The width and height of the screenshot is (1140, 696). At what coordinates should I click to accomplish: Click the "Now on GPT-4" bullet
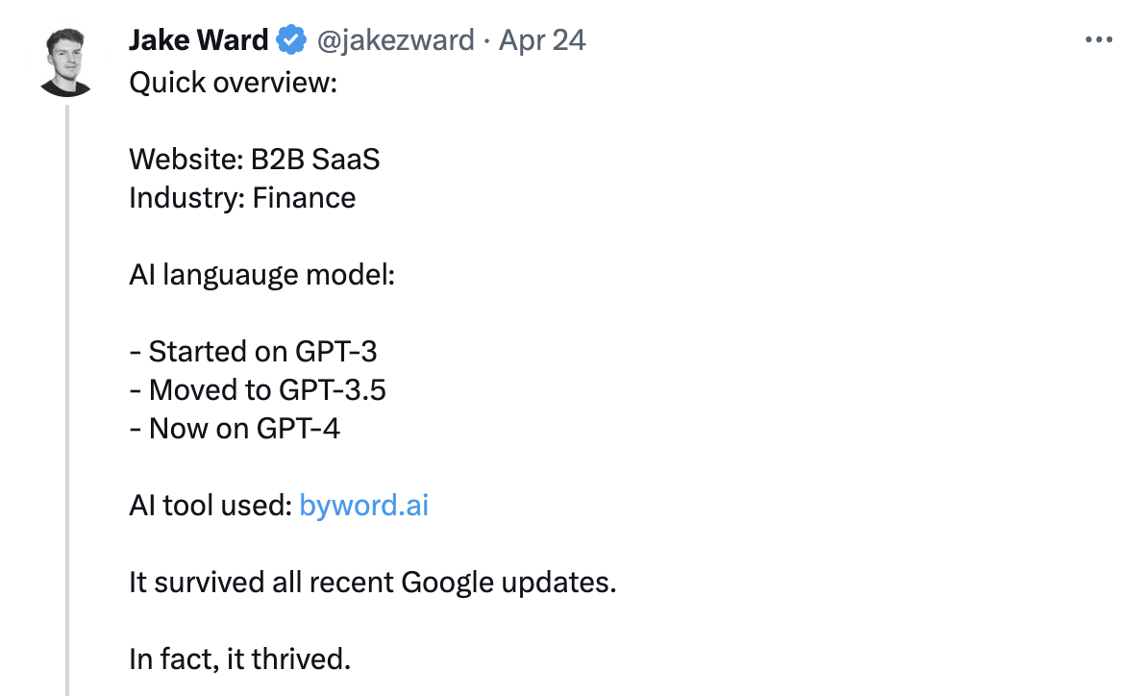235,428
